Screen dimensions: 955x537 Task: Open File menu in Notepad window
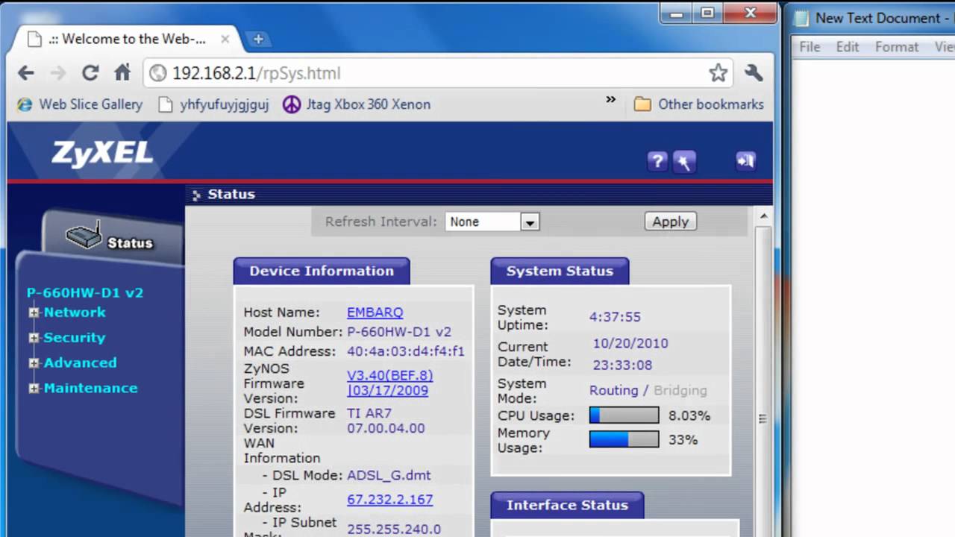coord(810,46)
